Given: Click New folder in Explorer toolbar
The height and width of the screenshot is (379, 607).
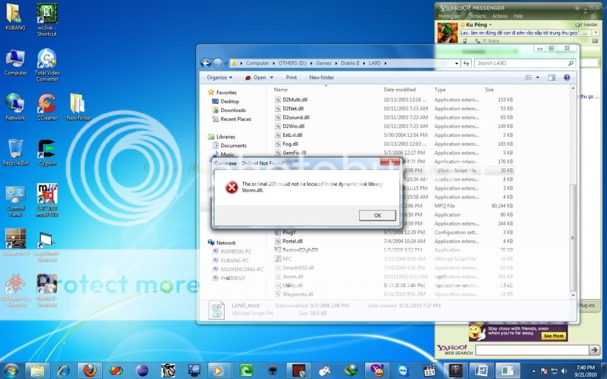Looking at the screenshot, I should click(321, 78).
